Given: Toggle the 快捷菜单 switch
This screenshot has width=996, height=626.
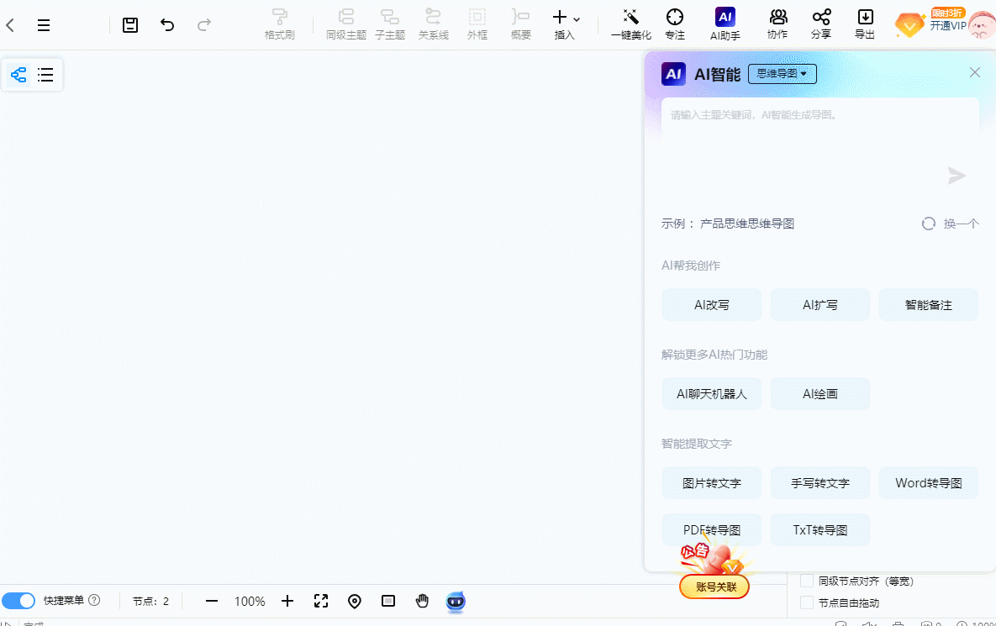Looking at the screenshot, I should (x=18, y=601).
